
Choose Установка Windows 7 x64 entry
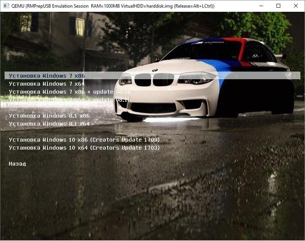[x=47, y=84]
